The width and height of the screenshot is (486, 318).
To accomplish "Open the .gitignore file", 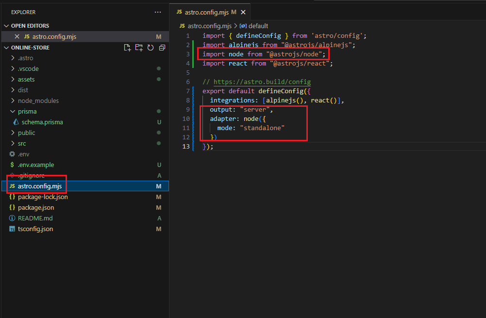I will coord(85,175).
